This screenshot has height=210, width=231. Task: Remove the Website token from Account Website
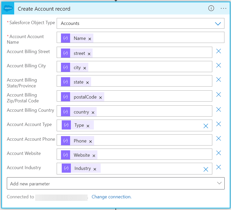coord(94,156)
